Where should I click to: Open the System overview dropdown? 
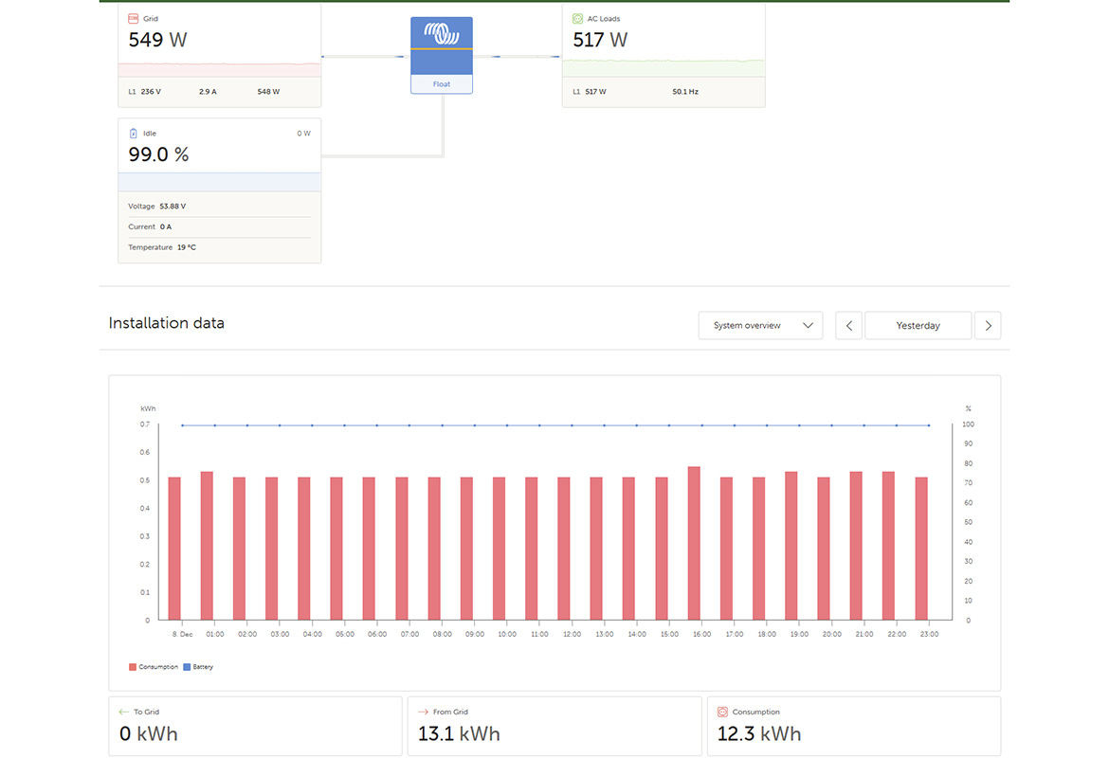click(x=760, y=325)
